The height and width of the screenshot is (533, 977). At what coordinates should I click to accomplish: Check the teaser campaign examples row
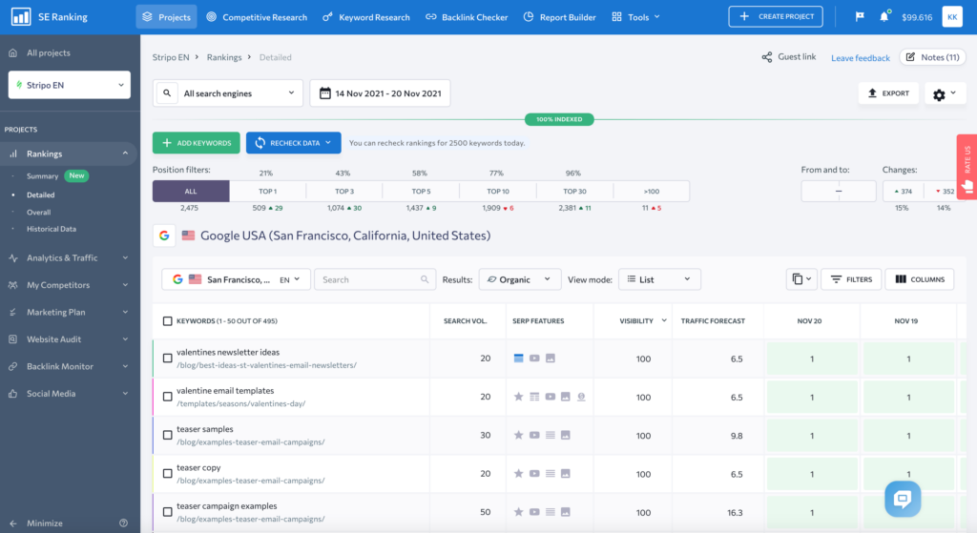pyautogui.click(x=168, y=512)
